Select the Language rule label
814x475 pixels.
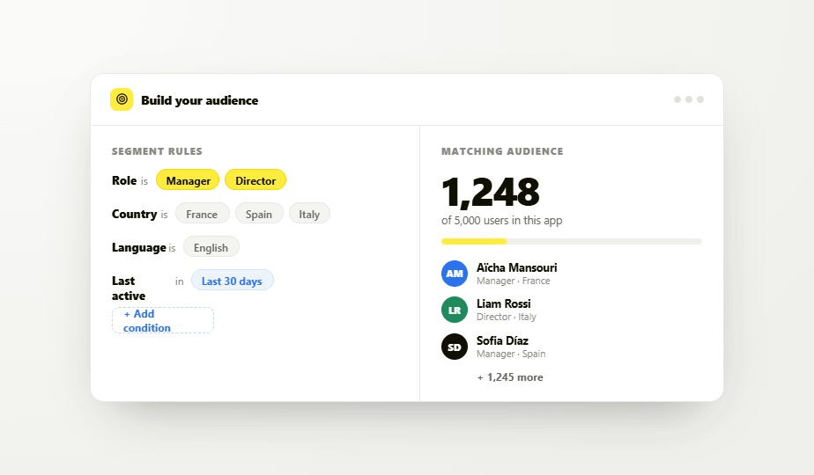pos(139,247)
